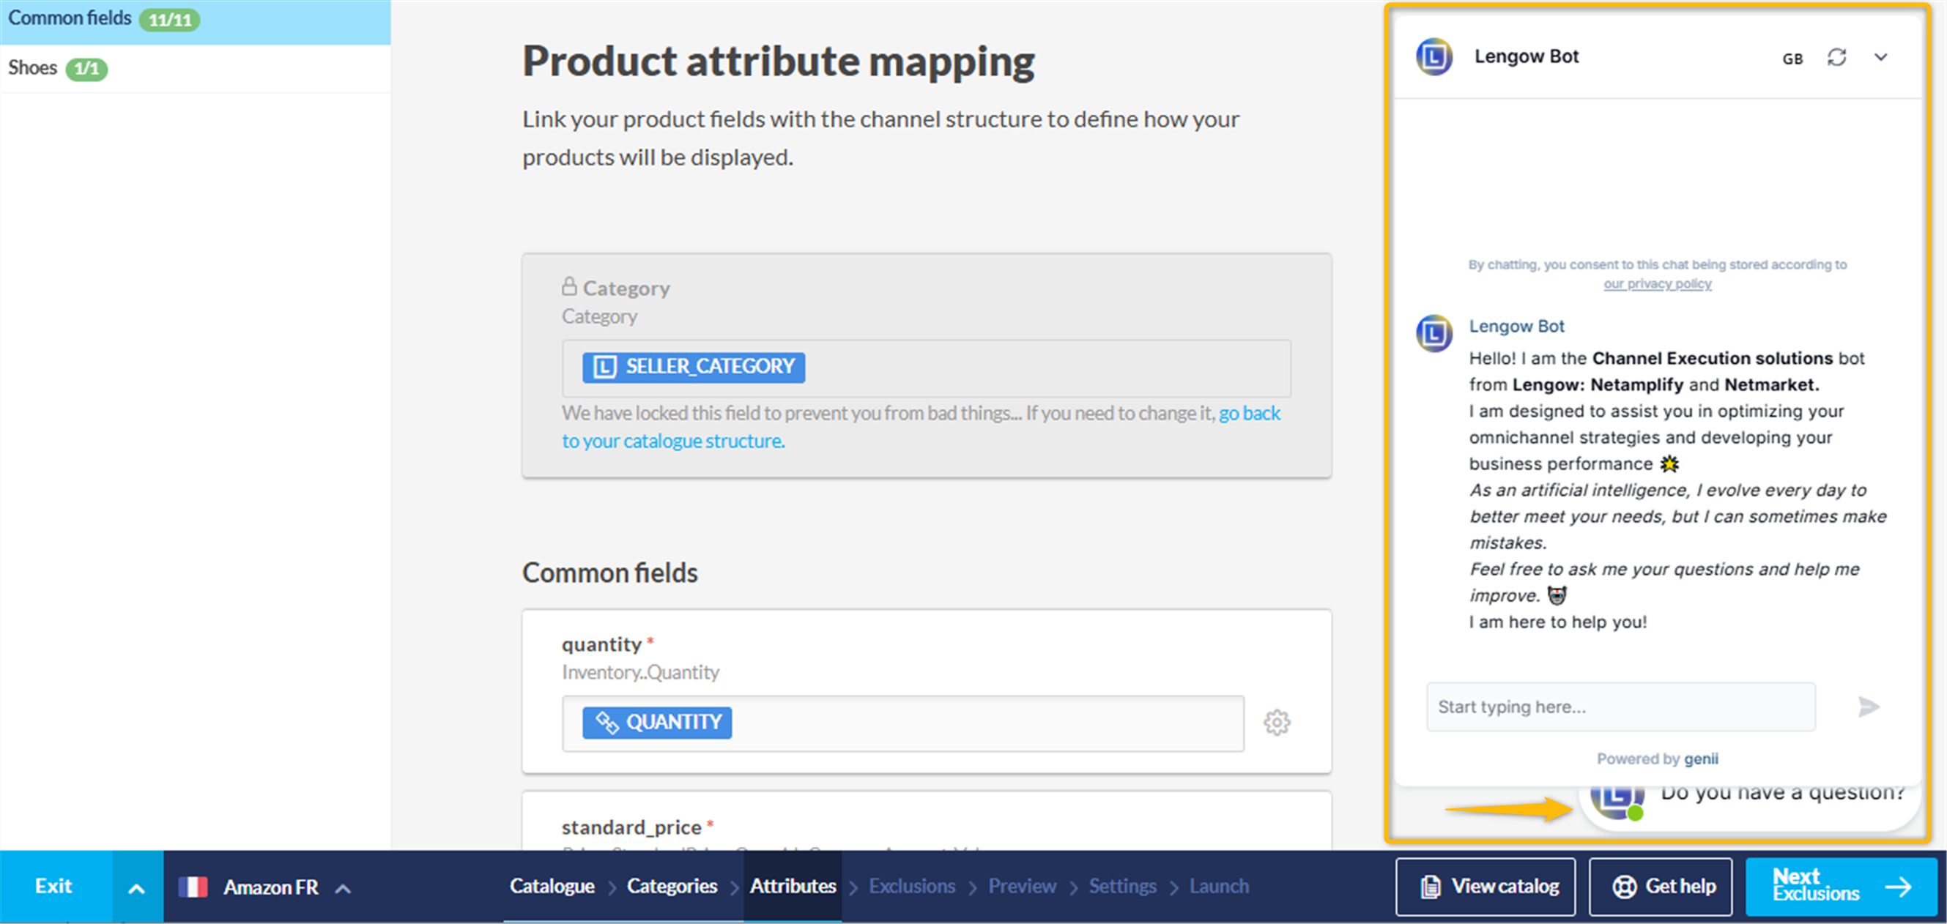Click the quantity field settings gear icon
Image resolution: width=1947 pixels, height=924 pixels.
tap(1277, 722)
